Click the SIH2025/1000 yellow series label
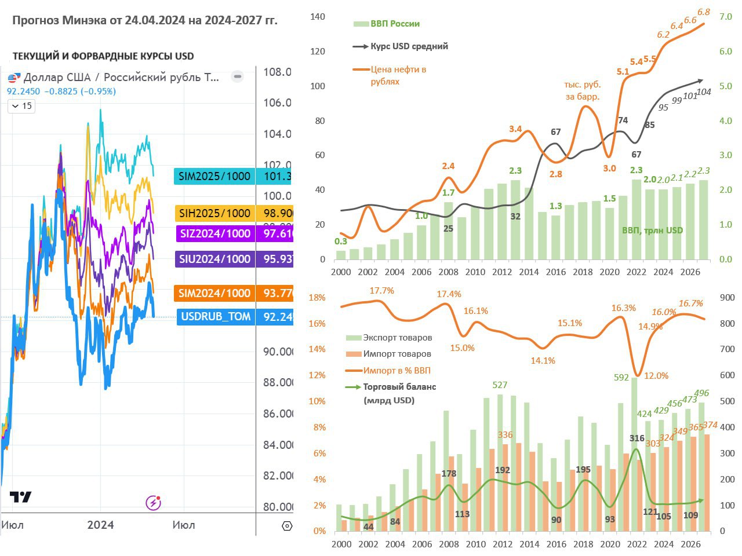 pos(214,213)
